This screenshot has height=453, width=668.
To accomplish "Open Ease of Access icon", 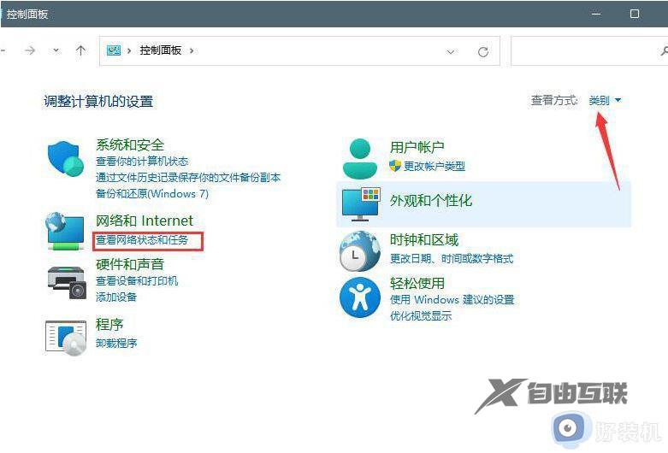I will [x=360, y=297].
